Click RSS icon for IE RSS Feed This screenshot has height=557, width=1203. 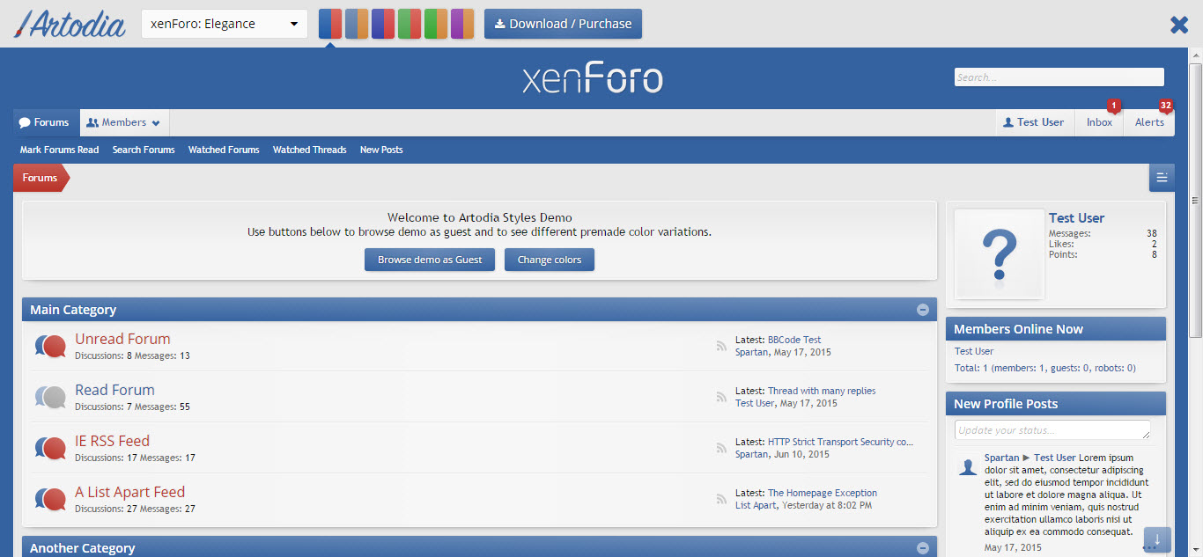click(721, 448)
